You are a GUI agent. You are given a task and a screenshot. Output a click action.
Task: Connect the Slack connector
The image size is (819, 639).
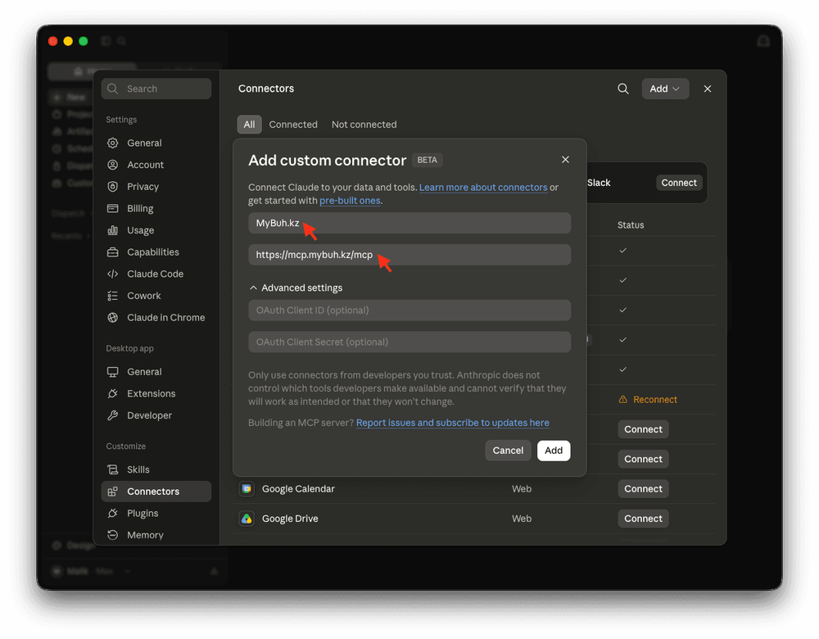coord(679,183)
